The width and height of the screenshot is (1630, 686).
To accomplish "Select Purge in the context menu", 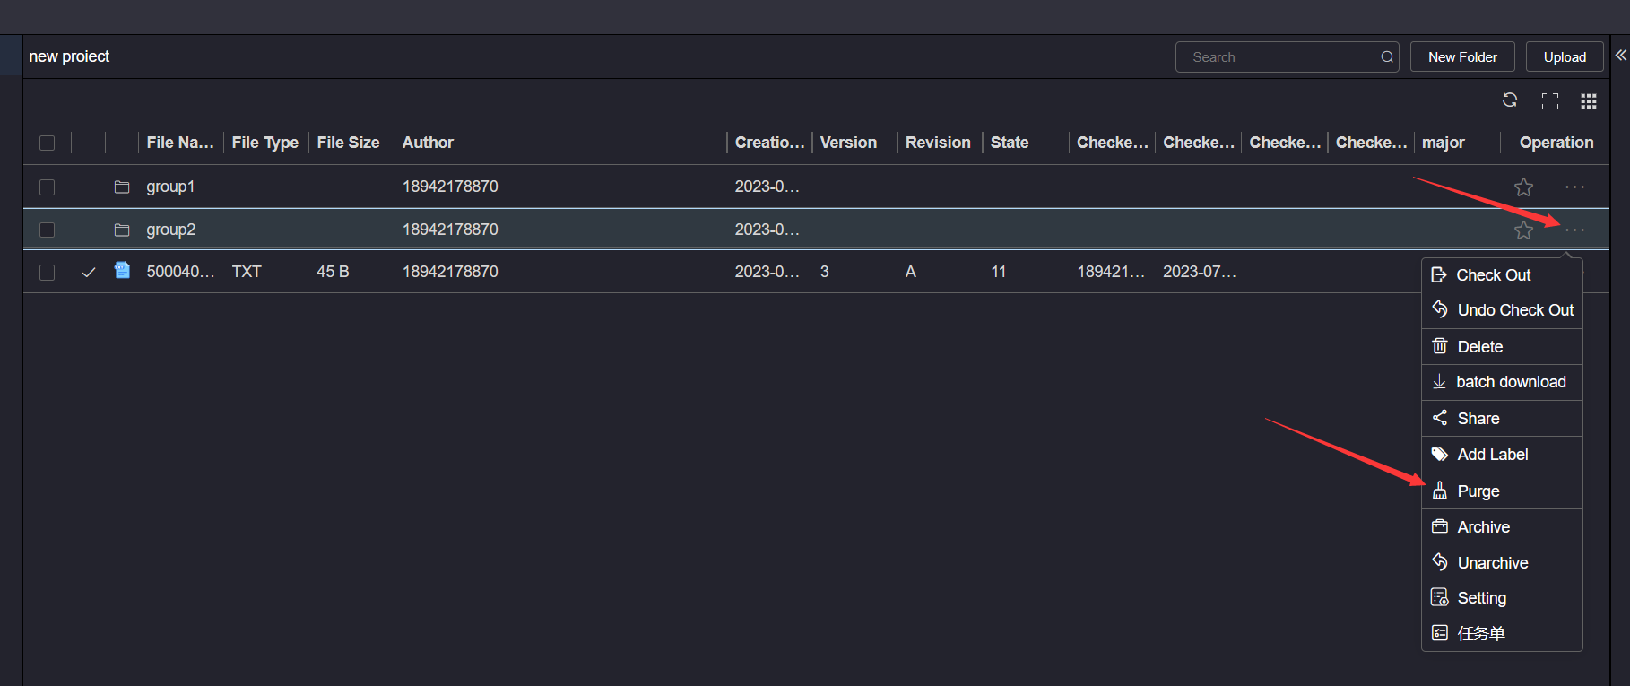I will [x=1502, y=491].
